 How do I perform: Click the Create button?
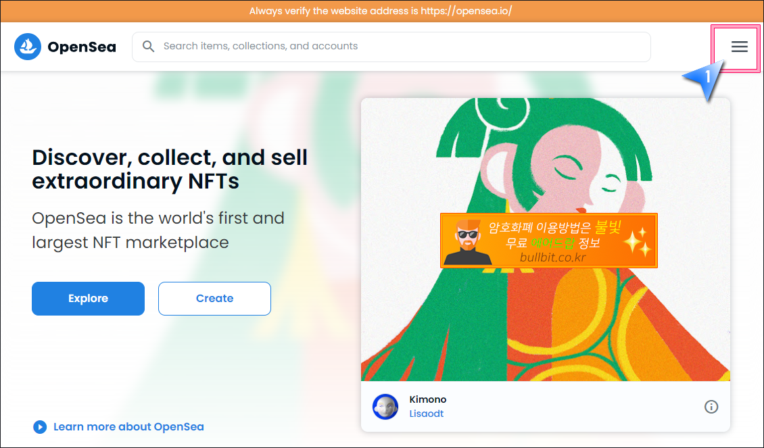[214, 299]
